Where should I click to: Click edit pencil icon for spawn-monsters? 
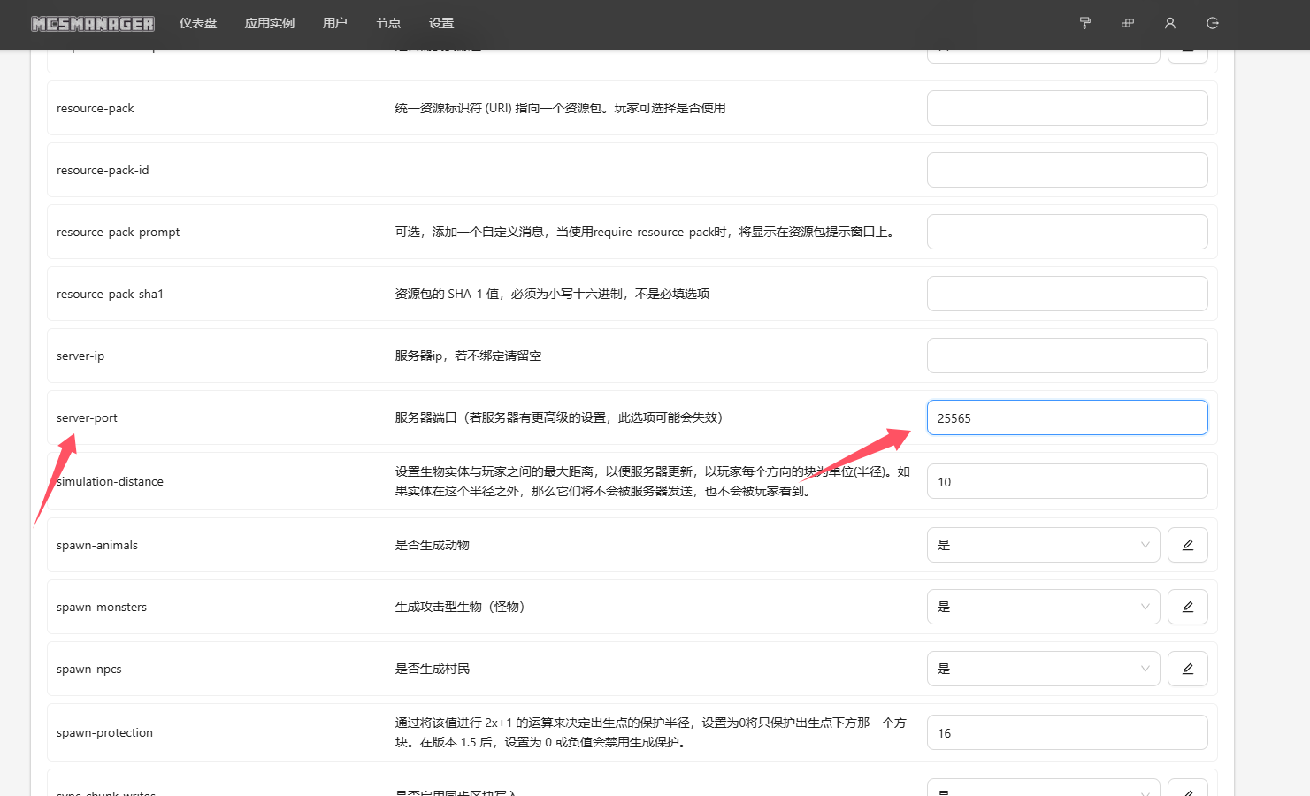click(x=1187, y=607)
